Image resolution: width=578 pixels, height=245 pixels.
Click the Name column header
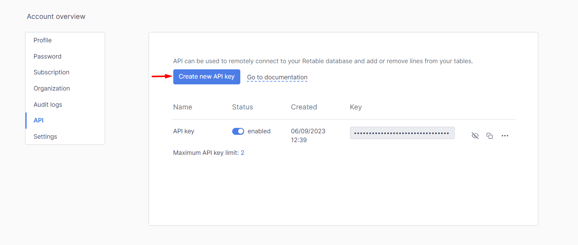tap(183, 107)
